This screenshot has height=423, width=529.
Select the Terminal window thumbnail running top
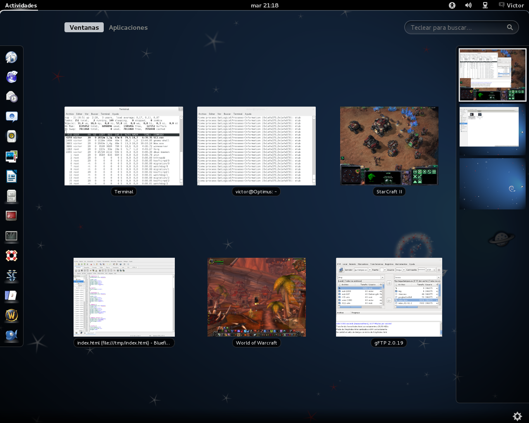click(x=124, y=146)
